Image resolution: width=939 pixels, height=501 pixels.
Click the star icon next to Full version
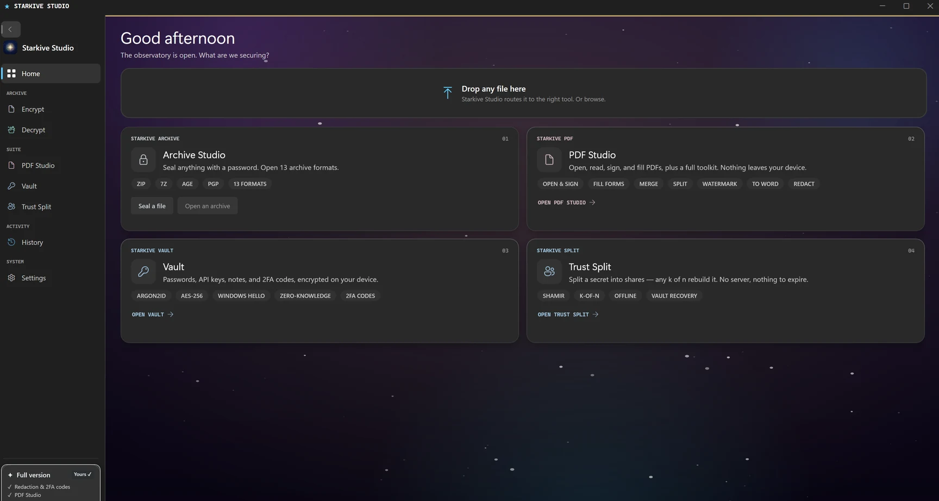(10, 475)
